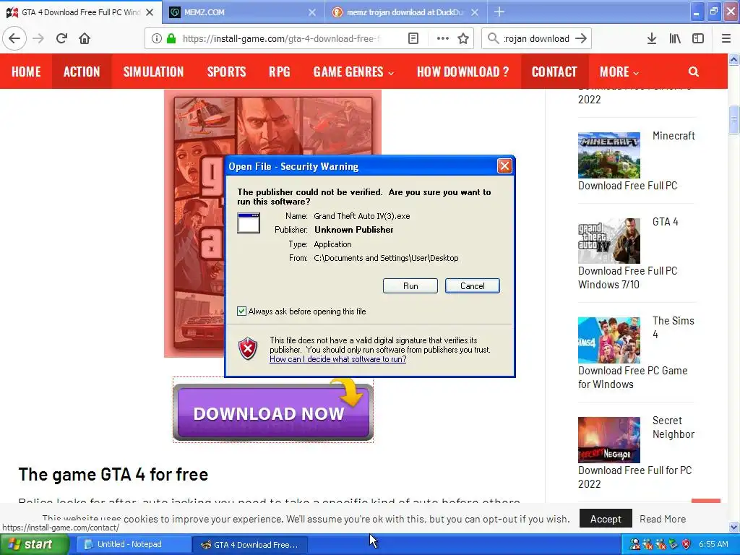Open HOW DOWNLOAD ? page

(463, 72)
